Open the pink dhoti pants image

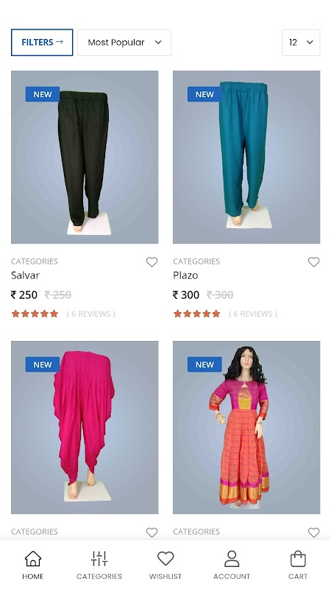pyautogui.click(x=85, y=428)
